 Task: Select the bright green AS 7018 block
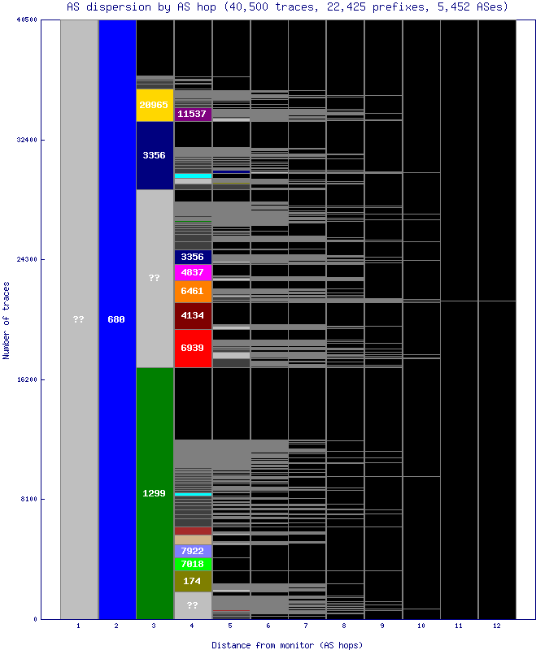coord(192,564)
